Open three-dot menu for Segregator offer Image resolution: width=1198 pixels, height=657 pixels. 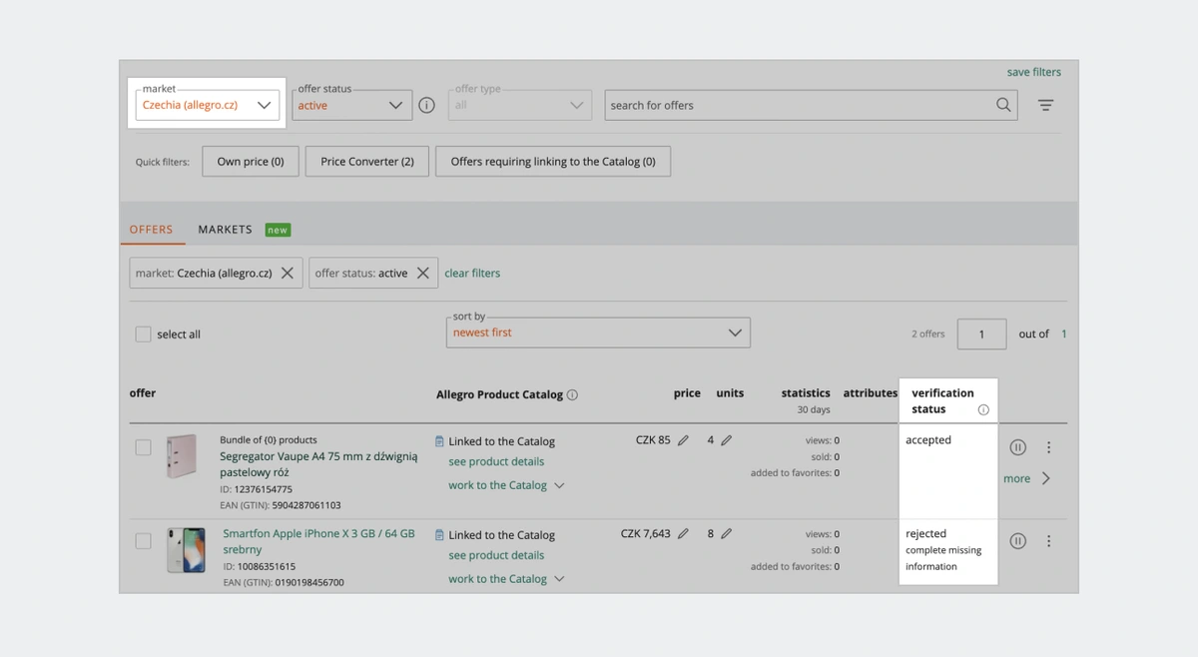(x=1048, y=447)
